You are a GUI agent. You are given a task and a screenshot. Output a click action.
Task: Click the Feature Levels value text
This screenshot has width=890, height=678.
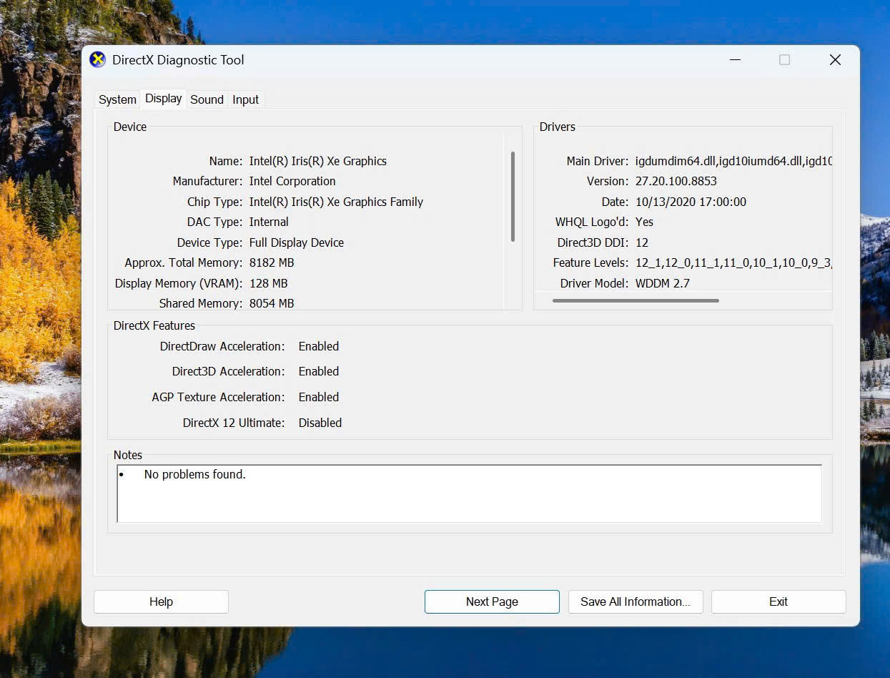point(733,262)
